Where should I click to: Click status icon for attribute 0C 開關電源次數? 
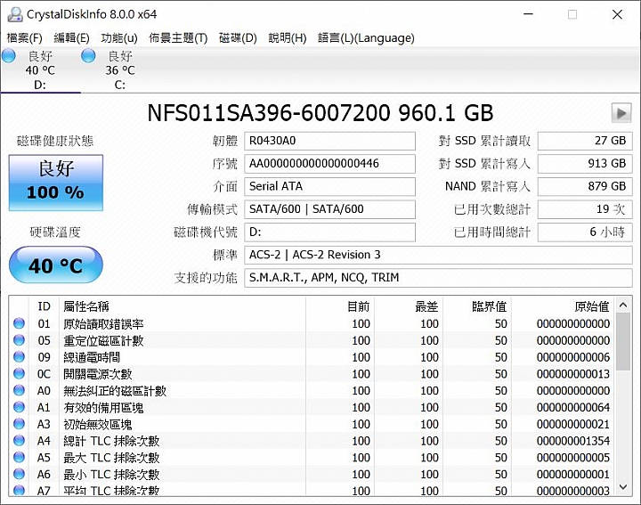click(x=19, y=374)
